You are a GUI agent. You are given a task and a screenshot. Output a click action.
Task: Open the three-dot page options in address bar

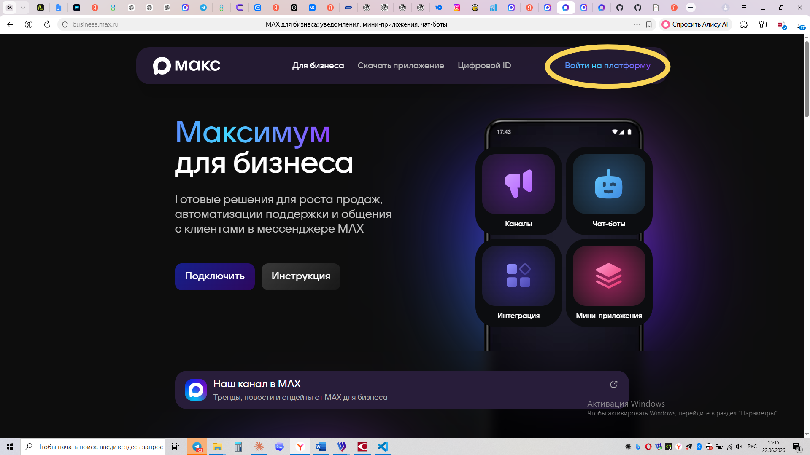pos(637,24)
